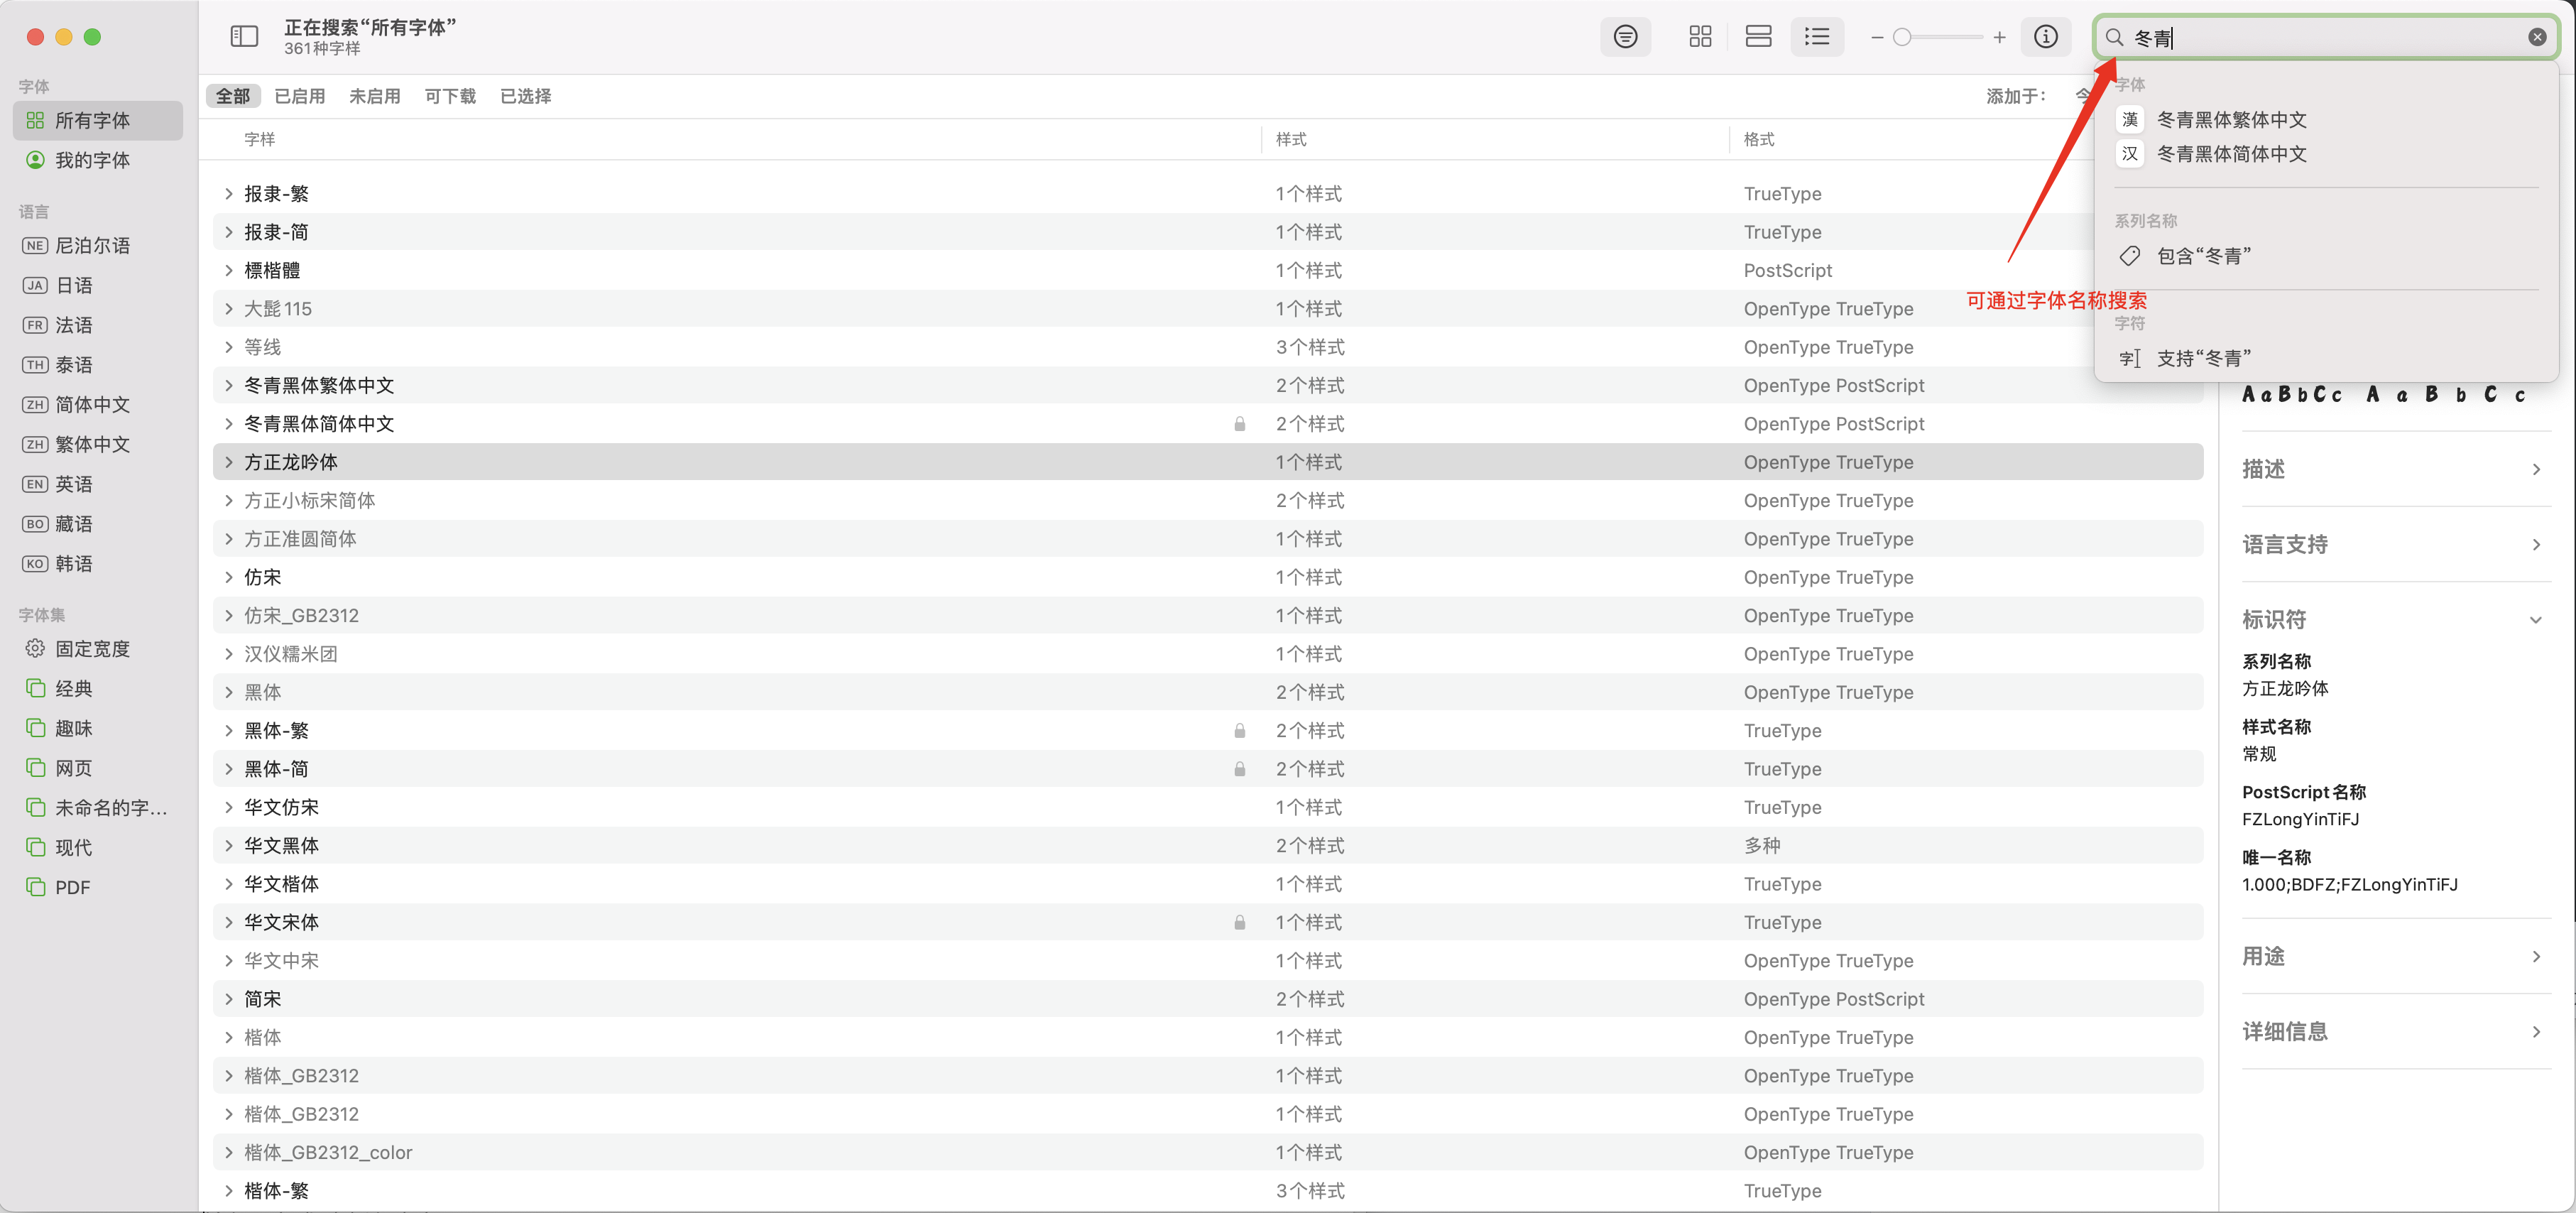This screenshot has width=2576, height=1213.
Task: Collapse the 标识符 section
Action: (2535, 620)
